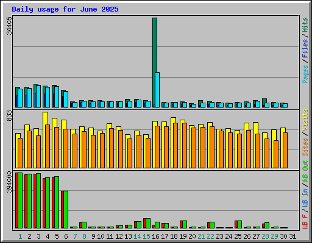Click day 12 on the x-axis
Viewport: 312px width, 243px height.
click(119, 236)
